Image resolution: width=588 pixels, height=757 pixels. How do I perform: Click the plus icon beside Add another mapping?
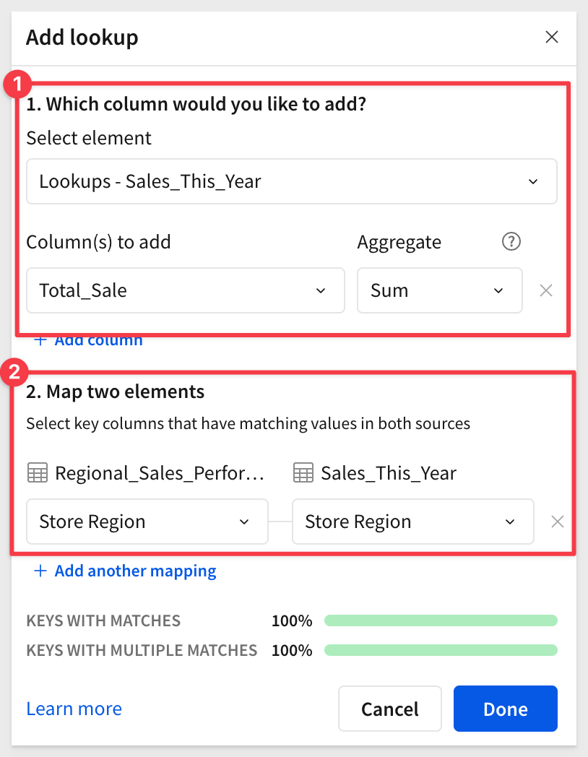click(x=40, y=571)
